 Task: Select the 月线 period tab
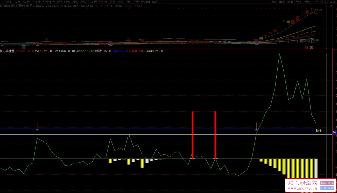[83, 1]
